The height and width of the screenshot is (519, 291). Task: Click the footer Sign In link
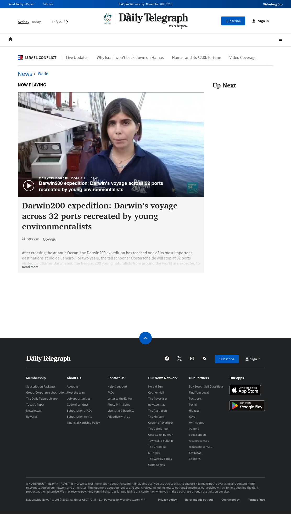click(253, 359)
